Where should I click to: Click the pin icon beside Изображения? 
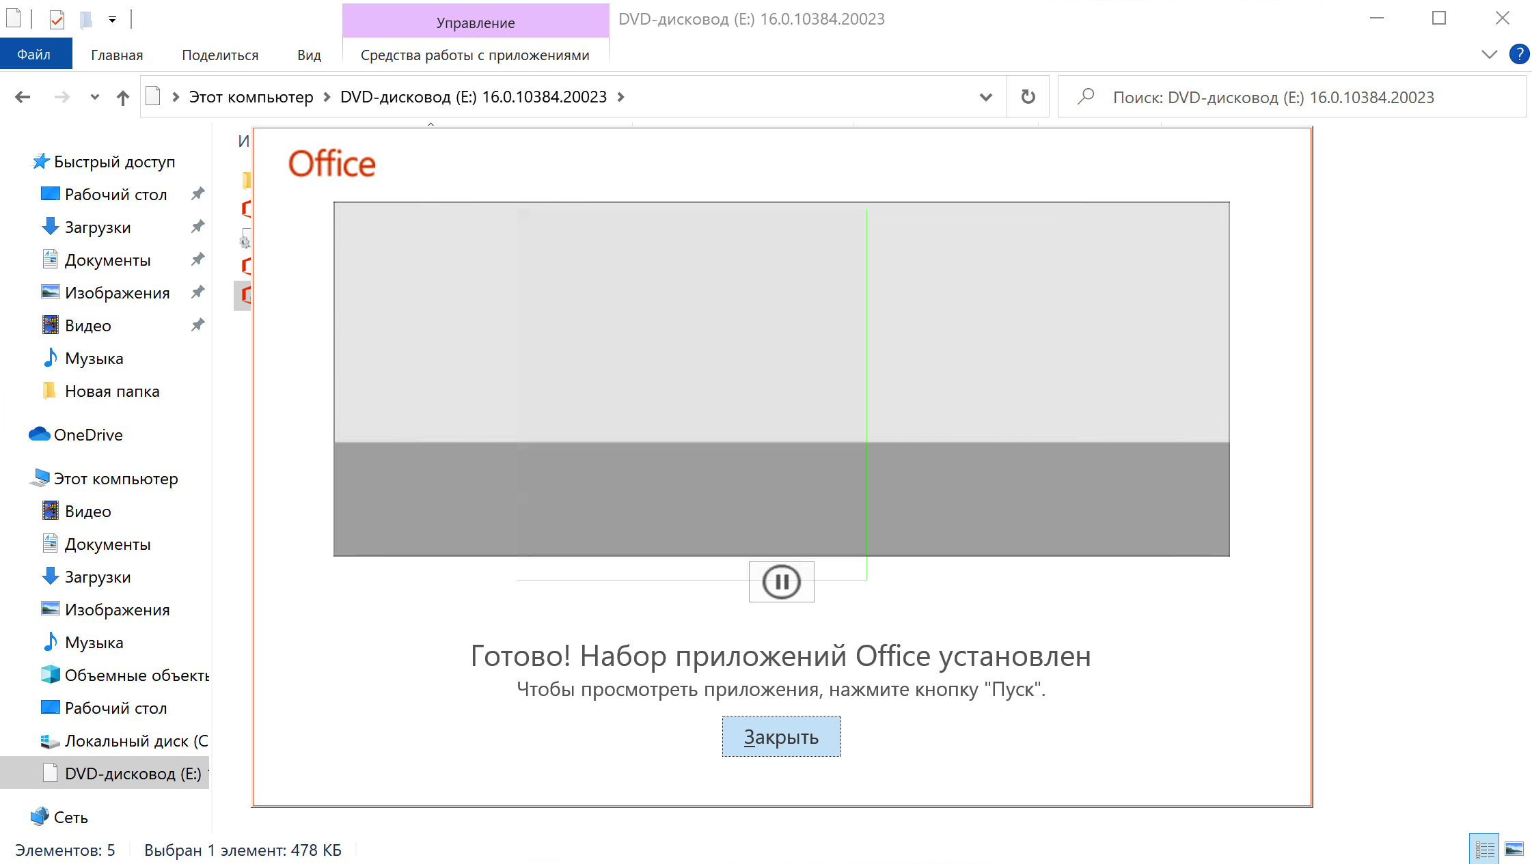(197, 292)
